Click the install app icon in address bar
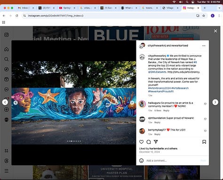Screen dimensions: 223x180 (198, 16)
